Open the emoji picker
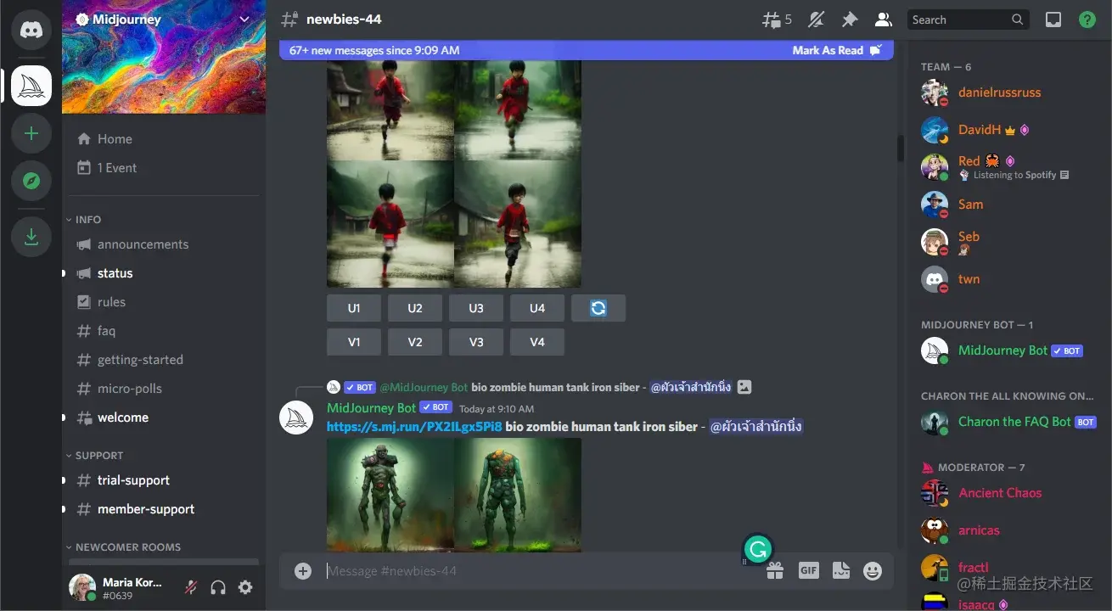The height and width of the screenshot is (611, 1112). click(873, 570)
